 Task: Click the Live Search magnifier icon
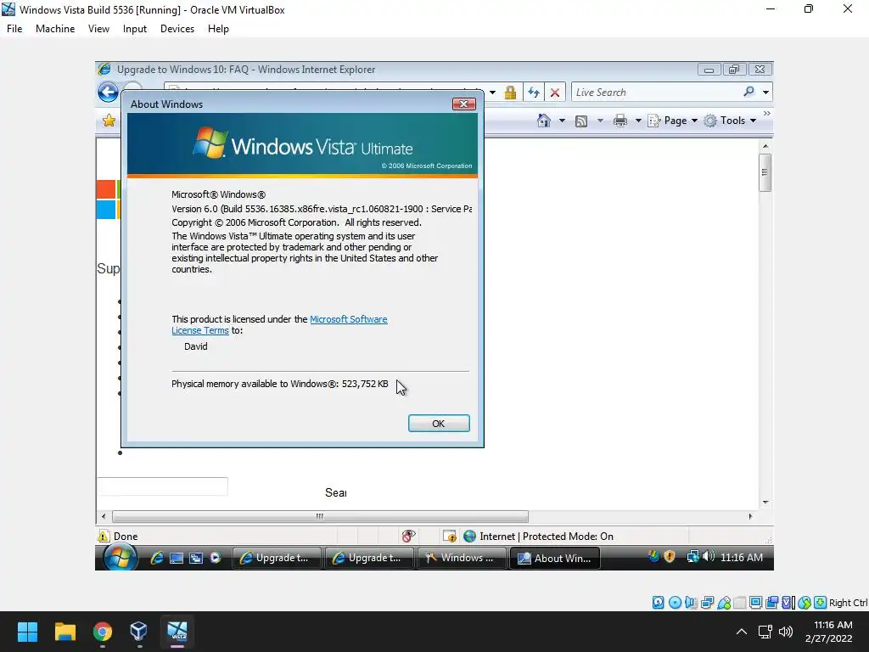pos(748,92)
